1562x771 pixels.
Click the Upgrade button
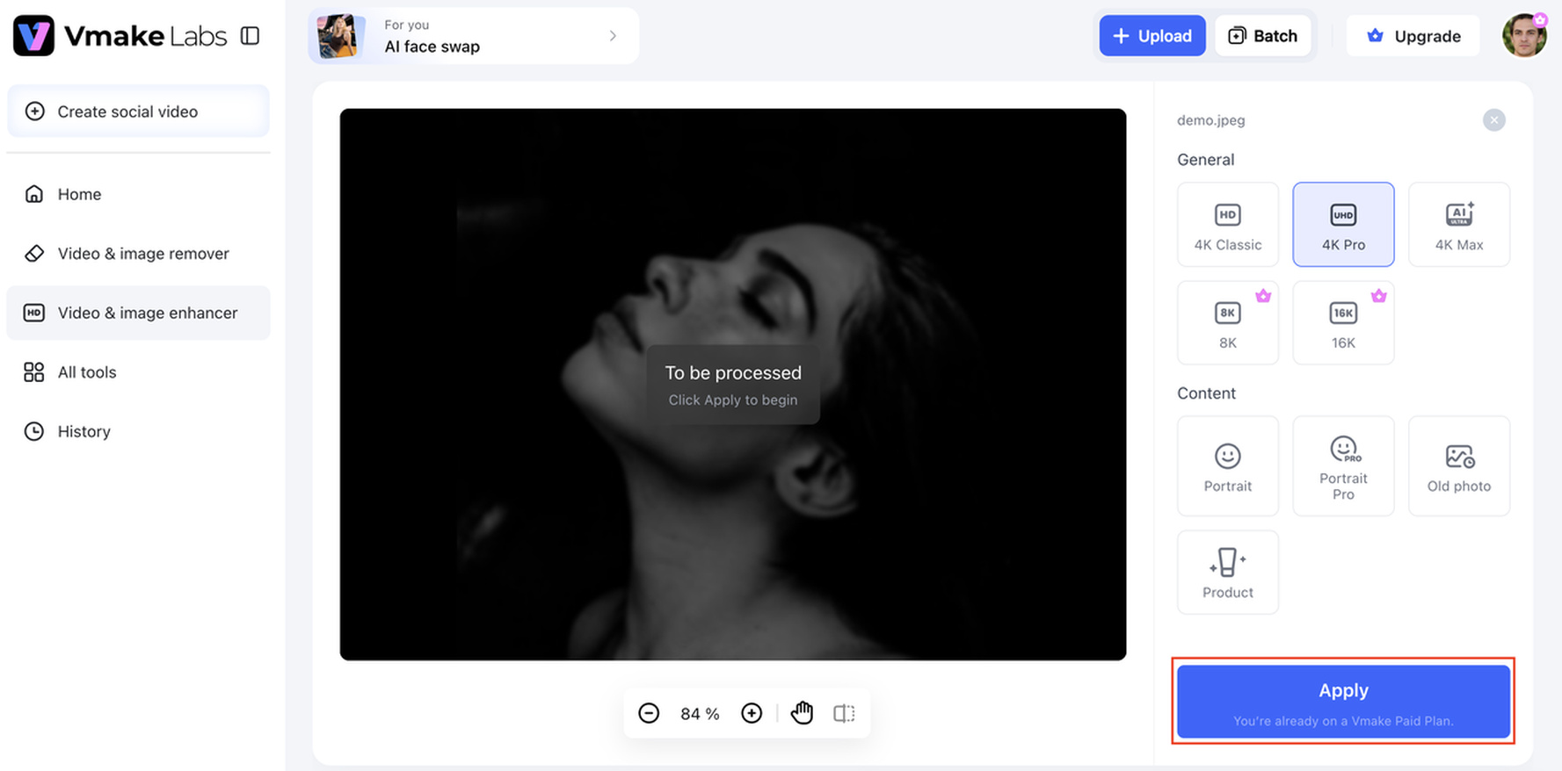point(1413,36)
